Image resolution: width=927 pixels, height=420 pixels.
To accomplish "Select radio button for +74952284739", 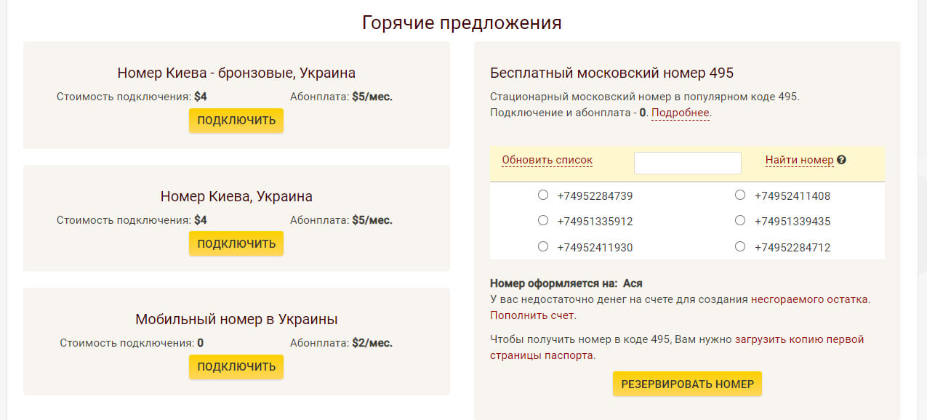I will coord(543,195).
